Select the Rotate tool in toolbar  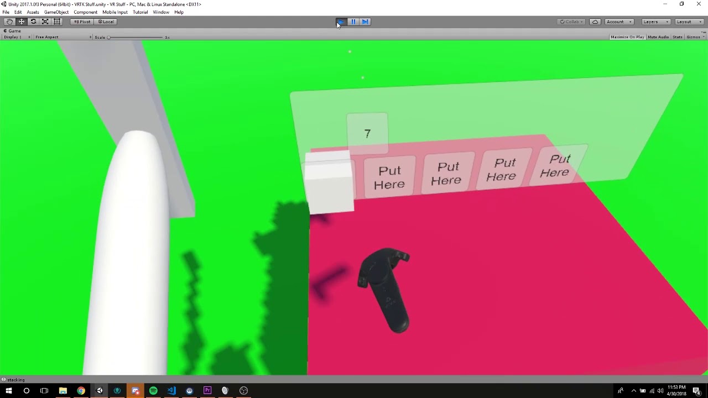[x=33, y=22]
